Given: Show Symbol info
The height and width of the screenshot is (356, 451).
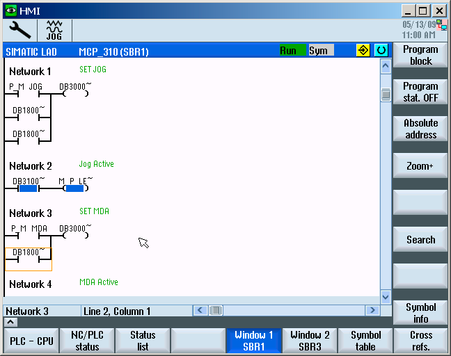Looking at the screenshot, I should (x=420, y=313).
